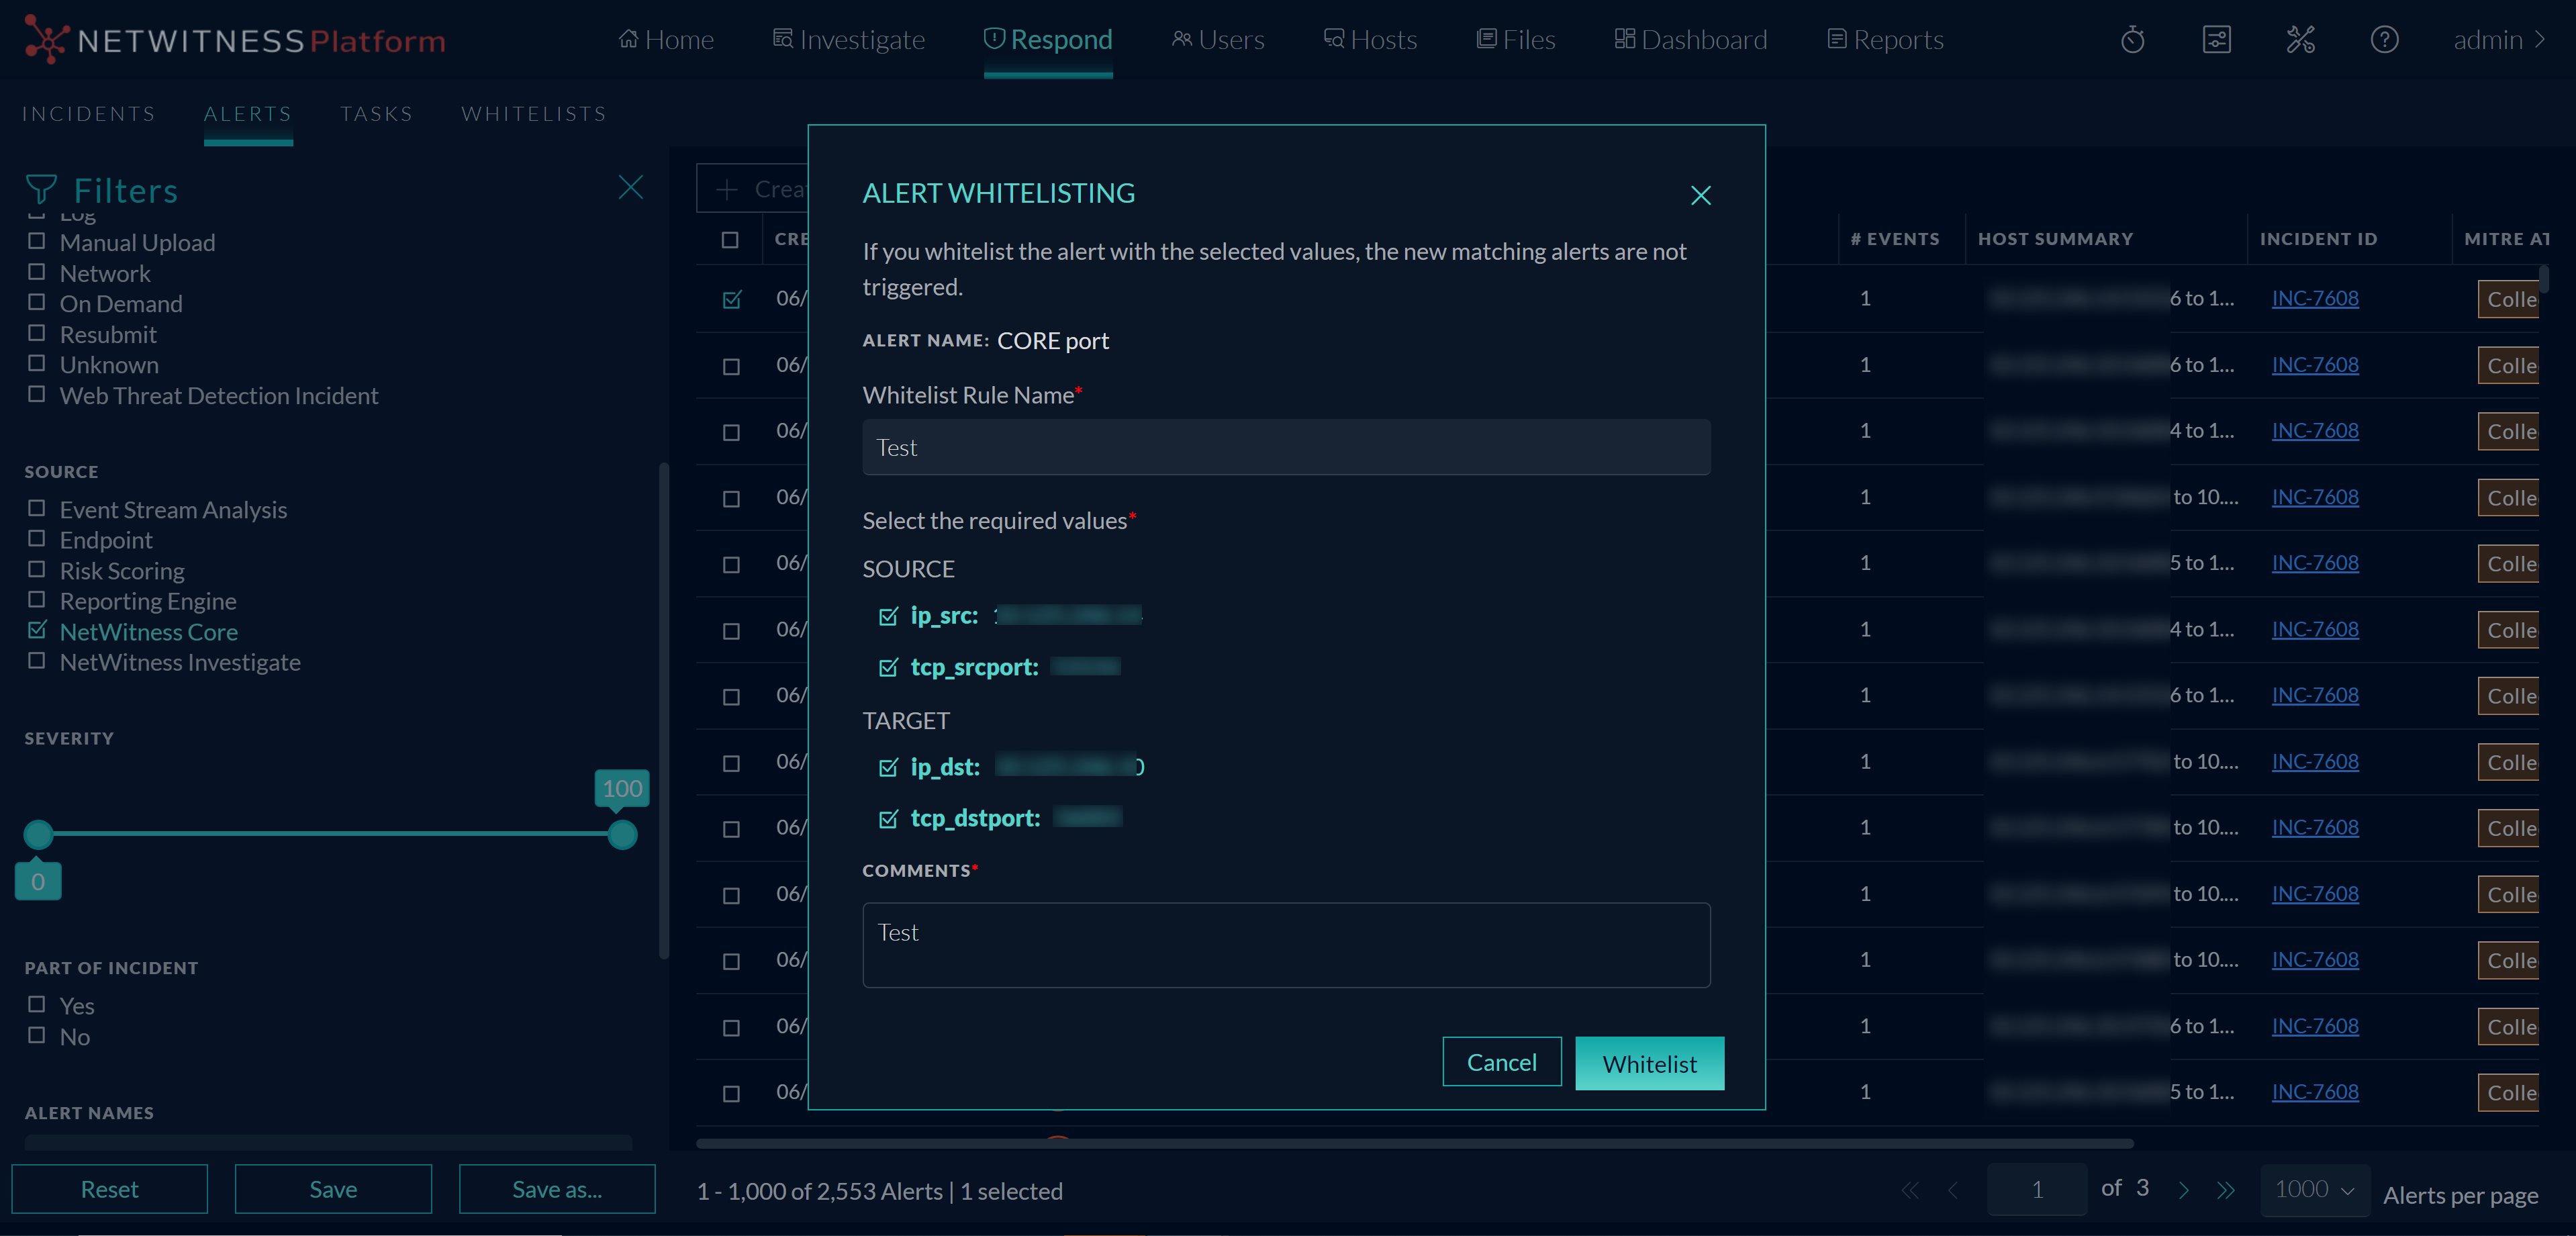Click the Whitelist Rule Name input field
Screen dimensions: 2576x1236
coord(1285,447)
